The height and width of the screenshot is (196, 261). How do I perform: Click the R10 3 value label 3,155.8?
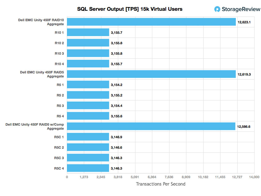[116, 54]
